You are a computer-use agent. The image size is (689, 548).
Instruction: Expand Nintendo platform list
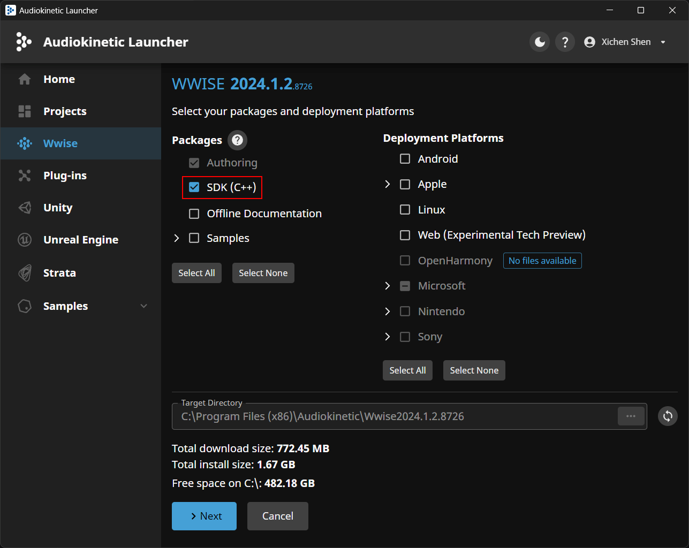pos(388,311)
